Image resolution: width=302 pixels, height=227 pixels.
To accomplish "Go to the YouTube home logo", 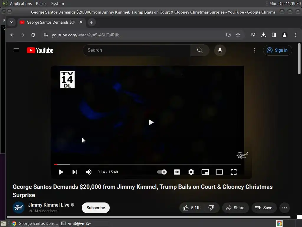I will 40,50.
